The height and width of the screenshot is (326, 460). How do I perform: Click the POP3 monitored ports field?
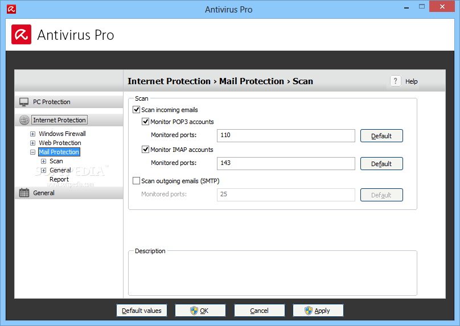(286, 135)
